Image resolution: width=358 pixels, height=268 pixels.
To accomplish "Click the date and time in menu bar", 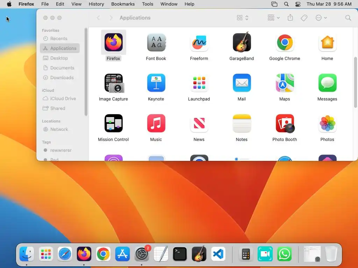I will [329, 4].
